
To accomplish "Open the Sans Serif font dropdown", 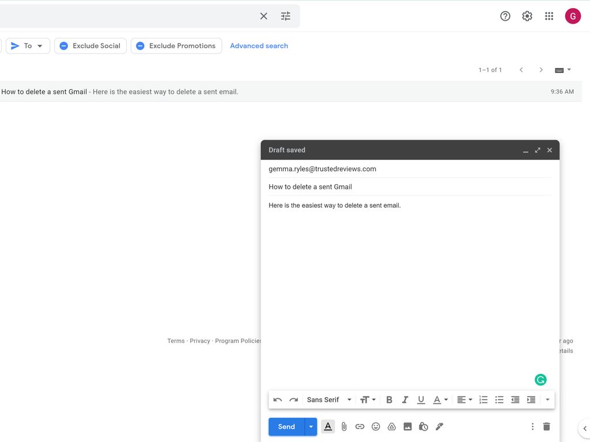I will coord(328,399).
